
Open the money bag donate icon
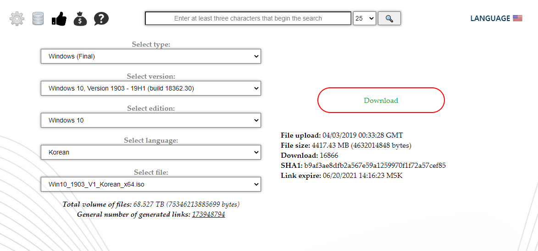[x=80, y=18]
